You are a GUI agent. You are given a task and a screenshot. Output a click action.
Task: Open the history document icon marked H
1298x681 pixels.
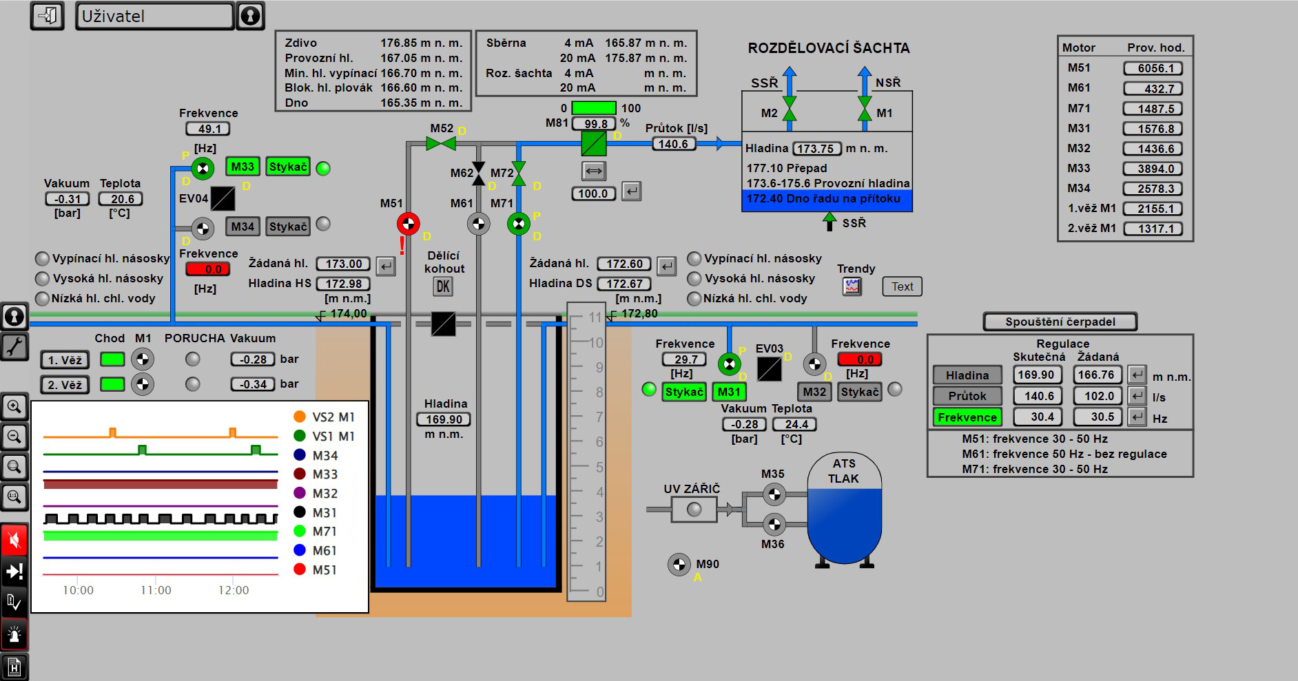(x=14, y=667)
